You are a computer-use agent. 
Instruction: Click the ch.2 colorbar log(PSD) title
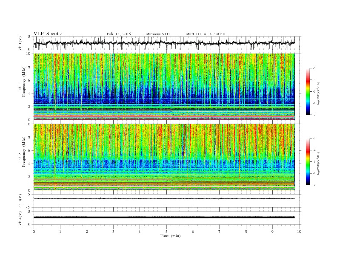318,163
